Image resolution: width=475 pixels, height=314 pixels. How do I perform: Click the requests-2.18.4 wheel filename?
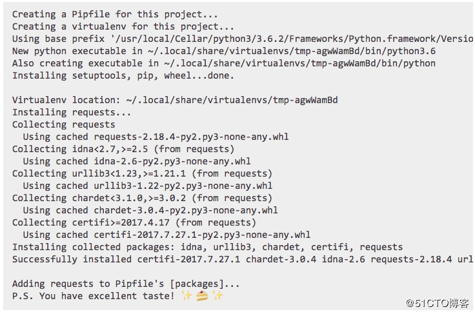pos(191,137)
